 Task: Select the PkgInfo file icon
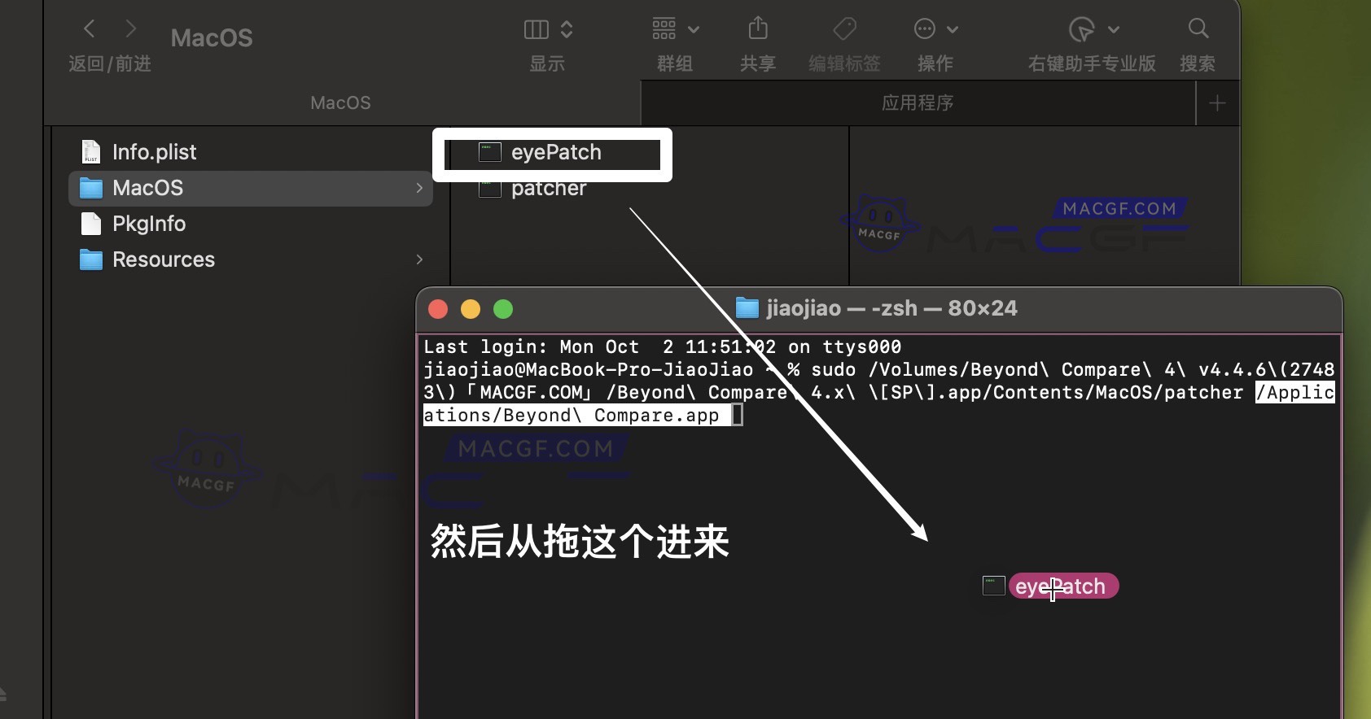point(91,224)
